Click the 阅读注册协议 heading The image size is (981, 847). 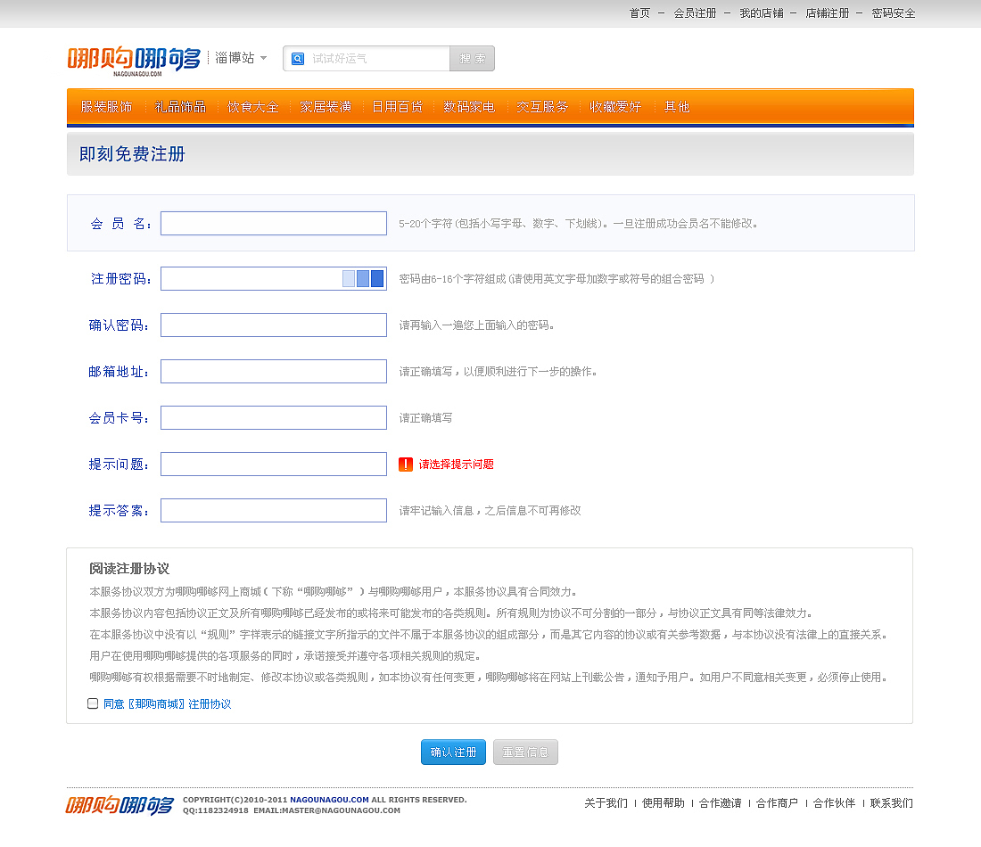point(129,569)
